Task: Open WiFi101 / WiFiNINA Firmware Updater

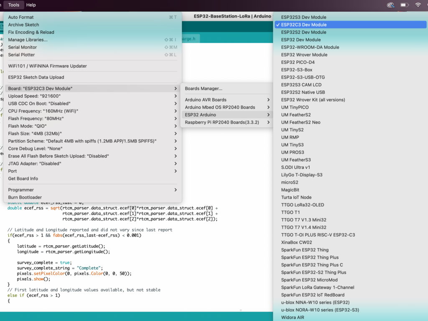Action: pos(92,66)
